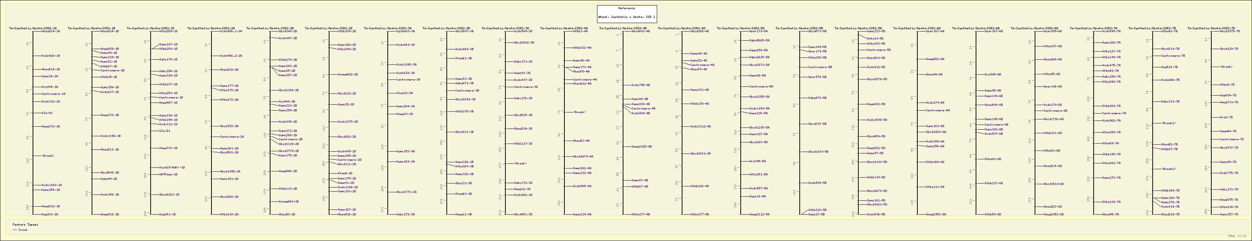The height and width of the screenshot is (241, 1252).
Task: Select the (Break) feature on map 3D
Action: (520, 164)
